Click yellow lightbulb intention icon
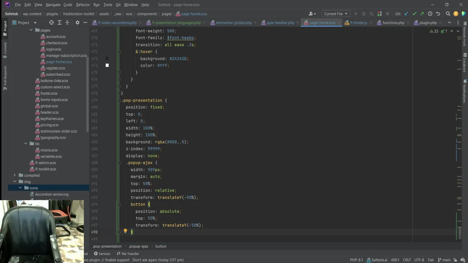 click(x=125, y=231)
